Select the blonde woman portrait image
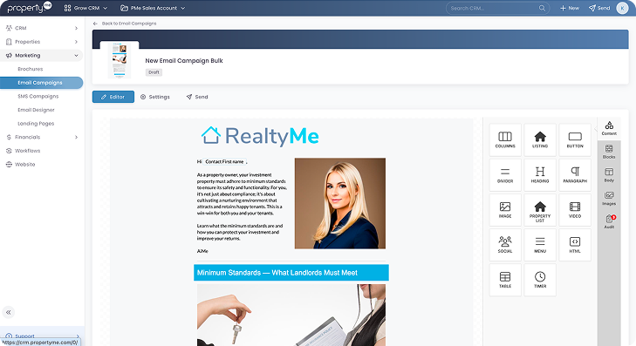The height and width of the screenshot is (346, 636). [340, 203]
